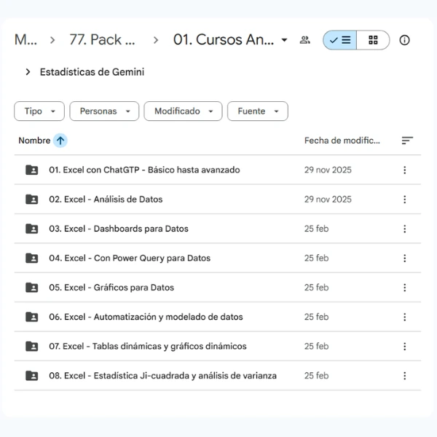Expand Estadísticas de Gemini section
The image size is (437, 437).
[28, 72]
